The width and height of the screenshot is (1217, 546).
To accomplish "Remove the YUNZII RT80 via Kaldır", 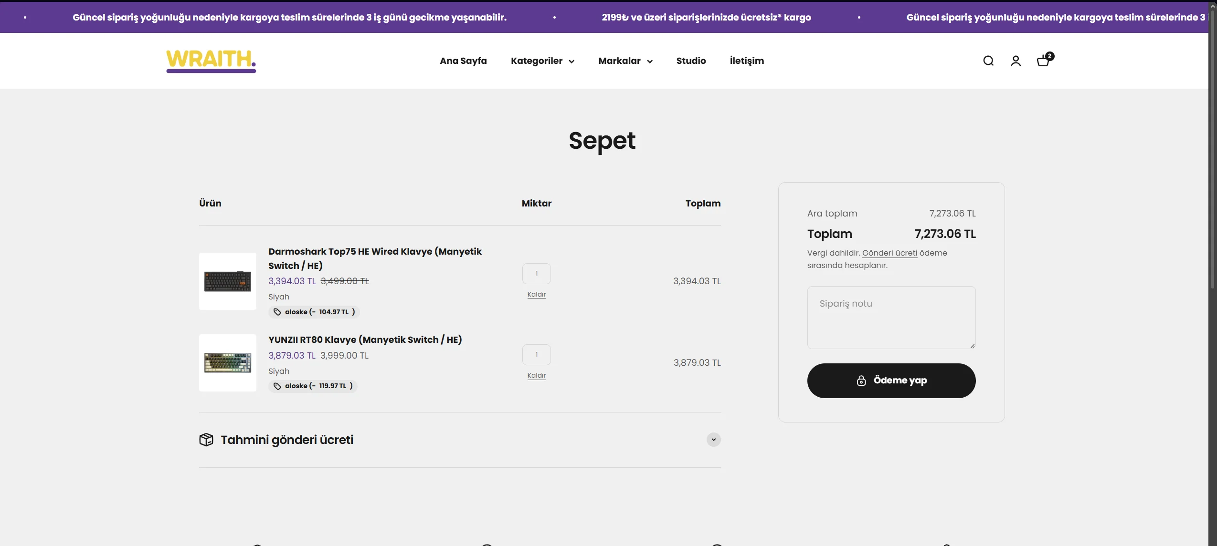I will tap(536, 376).
